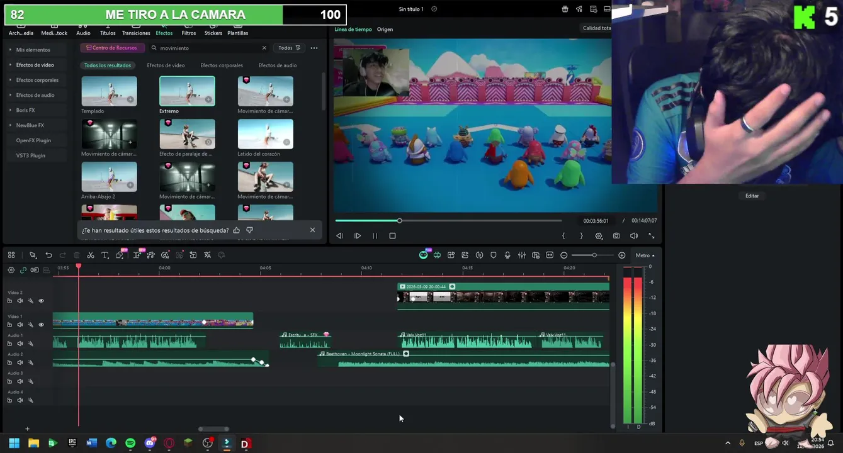
Task: Switch to the Transiciones tab
Action: click(136, 29)
